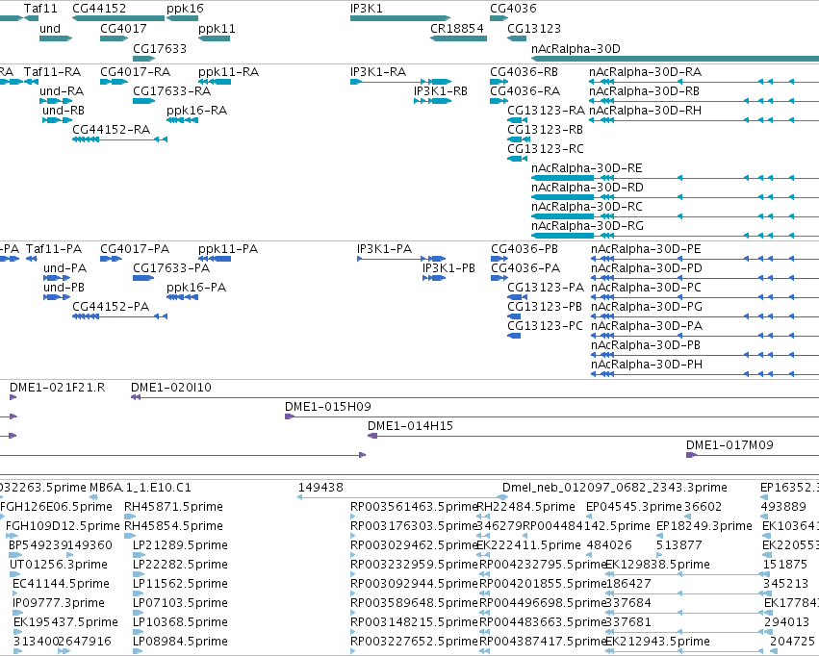The image size is (819, 656).
Task: Click EST RH22484.5prime label
Action: pos(526,506)
